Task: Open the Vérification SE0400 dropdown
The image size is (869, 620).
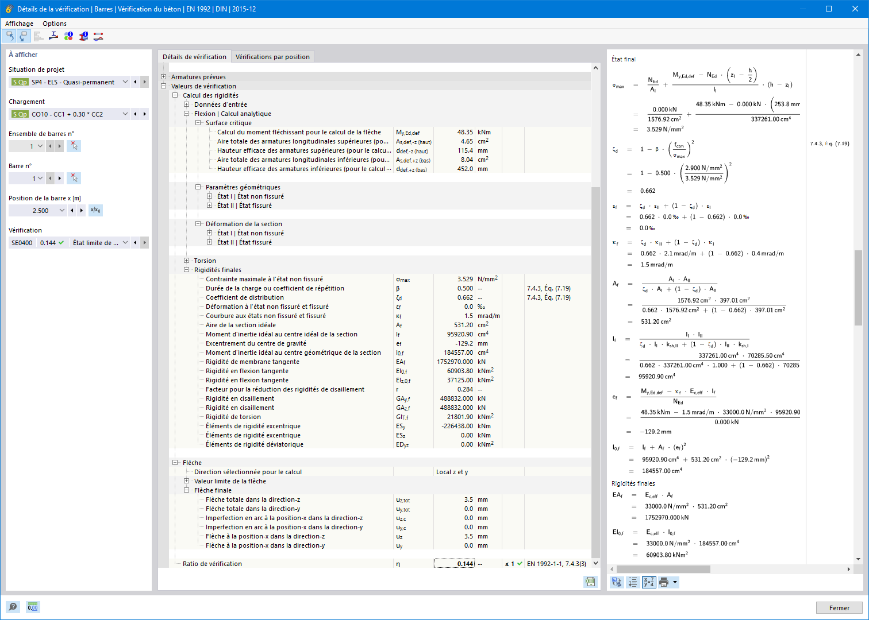Action: coord(125,243)
